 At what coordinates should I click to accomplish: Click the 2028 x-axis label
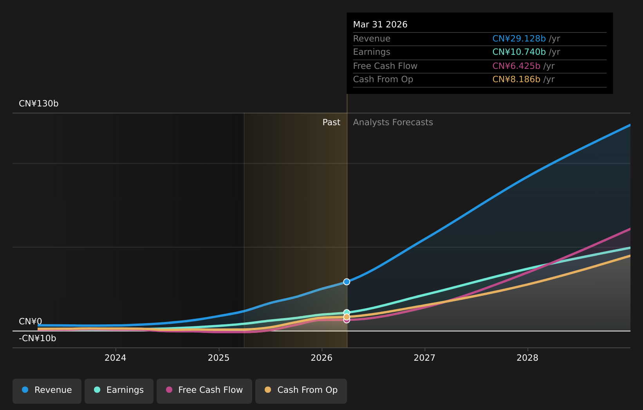pyautogui.click(x=527, y=358)
